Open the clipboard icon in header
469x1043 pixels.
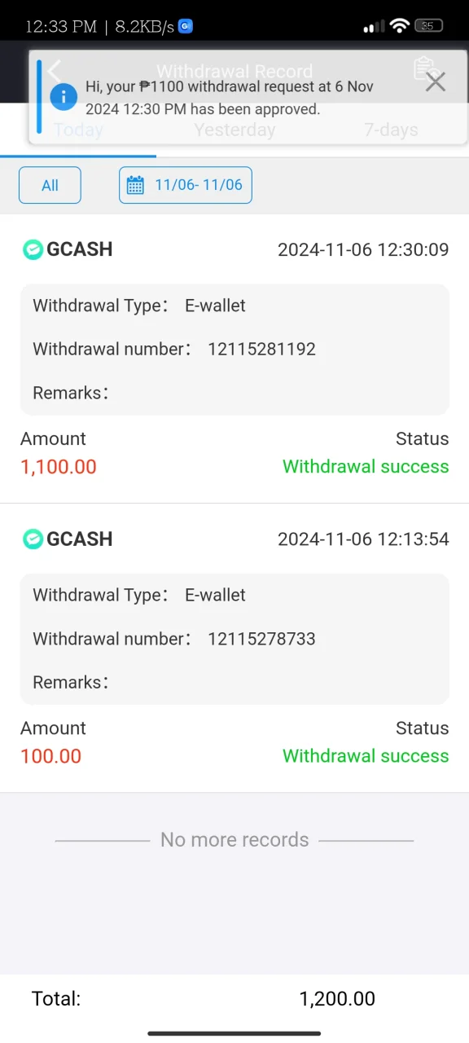tap(423, 69)
